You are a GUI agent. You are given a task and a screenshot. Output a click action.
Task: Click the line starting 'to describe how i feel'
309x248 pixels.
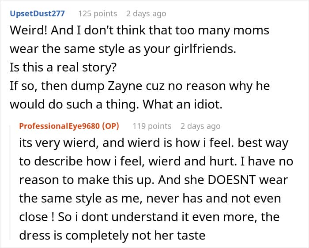[x=156, y=162]
